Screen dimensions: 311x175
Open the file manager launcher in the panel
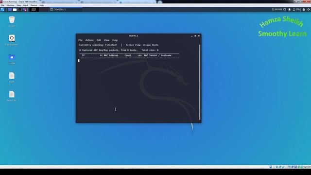pos(15,9)
